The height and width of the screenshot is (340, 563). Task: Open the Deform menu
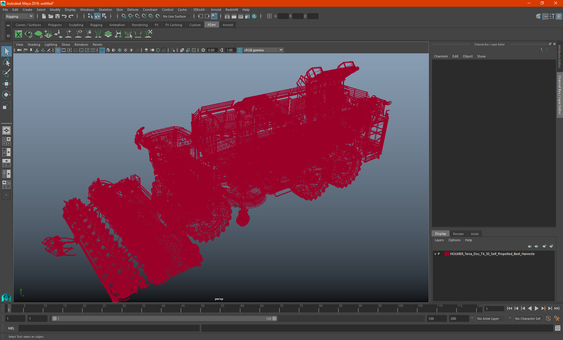pos(133,10)
